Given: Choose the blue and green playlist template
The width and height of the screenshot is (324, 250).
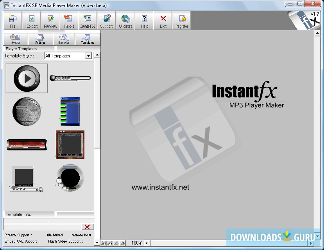Looking at the screenshot, I should 70,111.
